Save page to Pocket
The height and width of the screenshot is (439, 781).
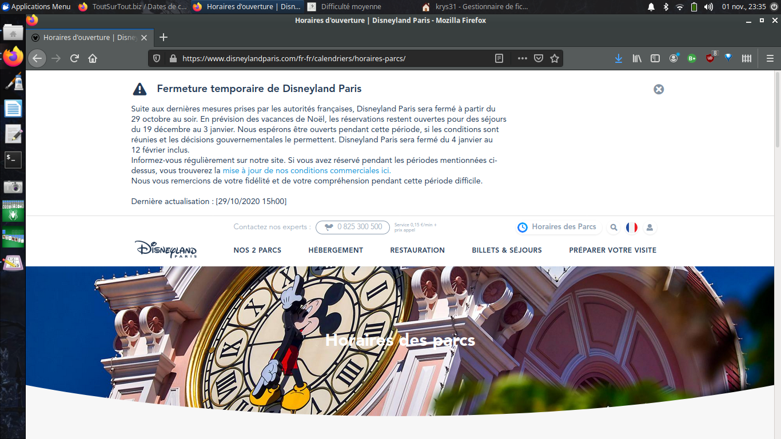[x=538, y=58]
